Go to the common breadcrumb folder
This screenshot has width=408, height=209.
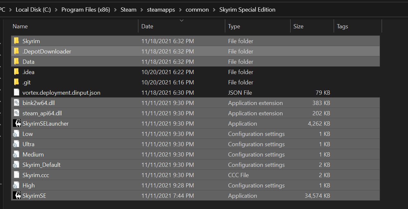[x=197, y=10]
